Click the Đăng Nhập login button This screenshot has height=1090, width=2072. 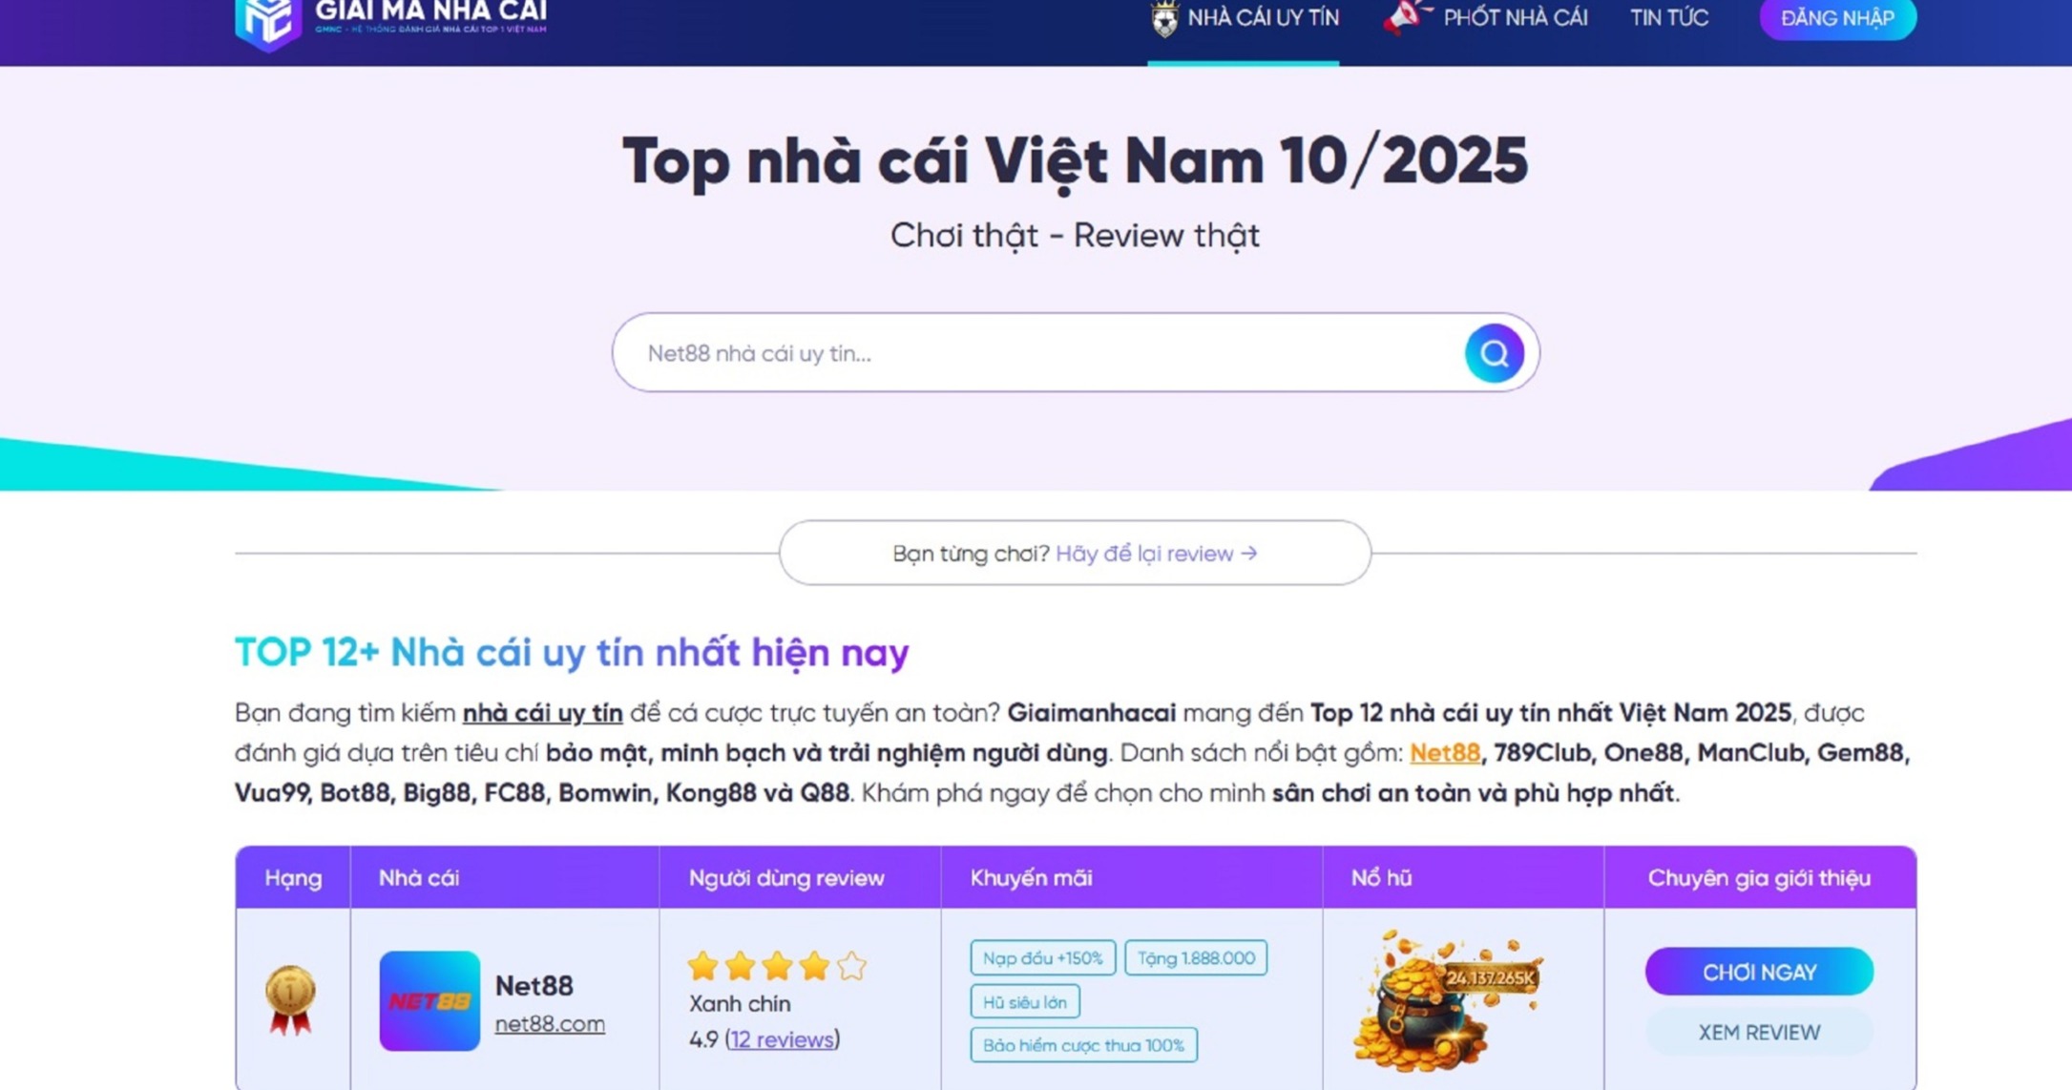coord(1837,18)
